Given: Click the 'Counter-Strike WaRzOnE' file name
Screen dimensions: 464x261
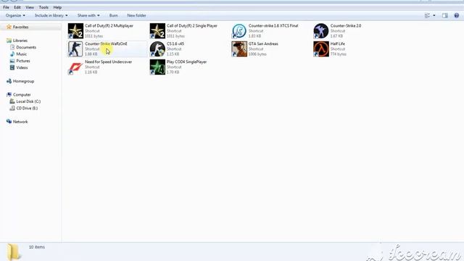Looking at the screenshot, I should point(106,43).
